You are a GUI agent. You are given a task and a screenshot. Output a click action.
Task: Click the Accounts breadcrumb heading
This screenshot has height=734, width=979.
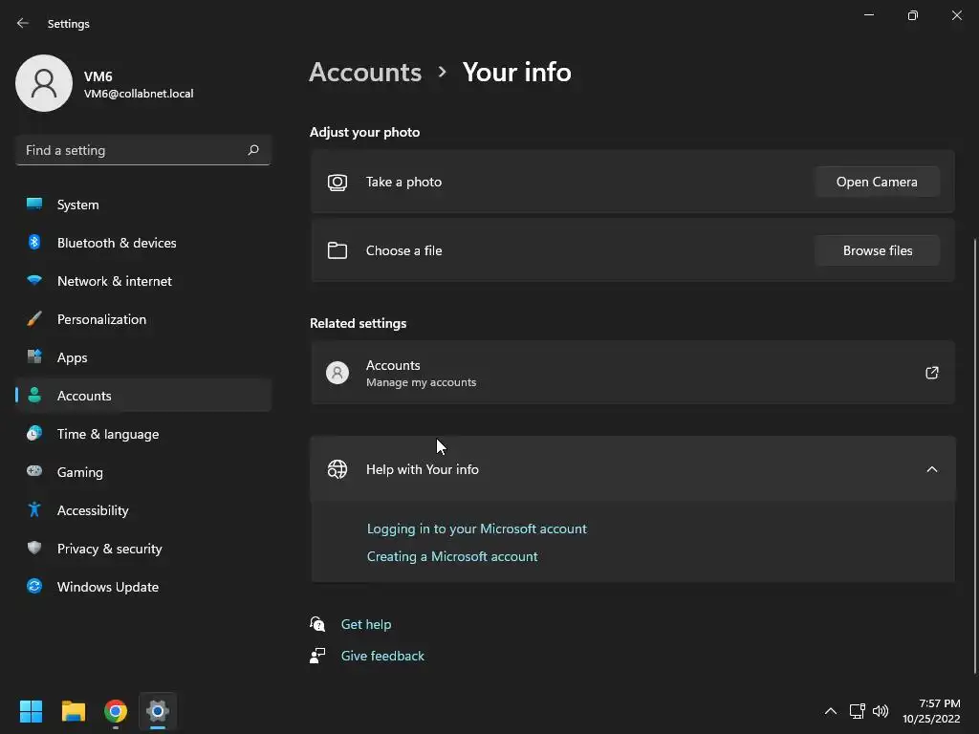(365, 73)
